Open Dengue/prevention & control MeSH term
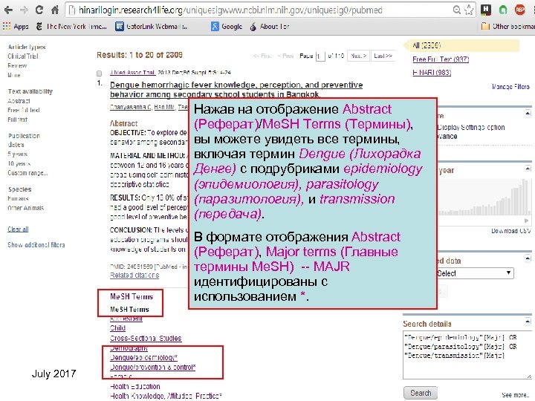Screen dimensions: 535x401 click(152, 368)
